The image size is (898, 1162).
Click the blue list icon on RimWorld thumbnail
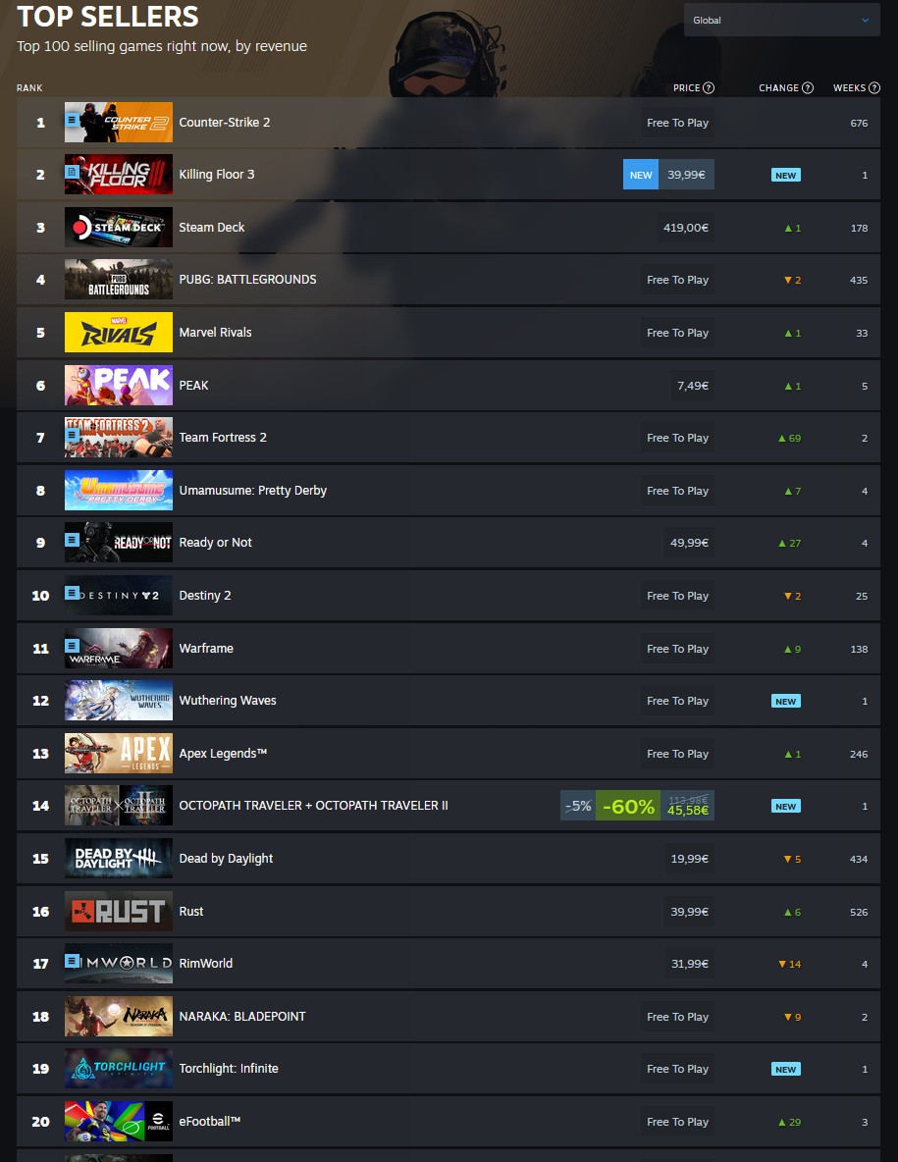(x=72, y=961)
